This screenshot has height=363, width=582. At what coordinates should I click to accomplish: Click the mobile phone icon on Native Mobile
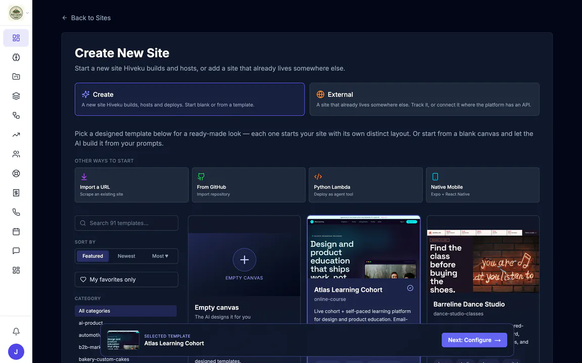(x=435, y=176)
